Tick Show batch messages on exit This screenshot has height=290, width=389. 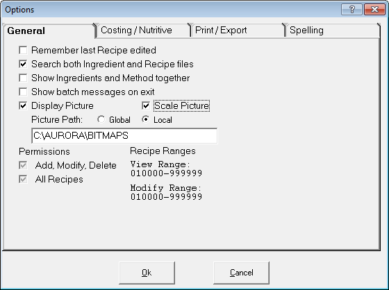23,92
